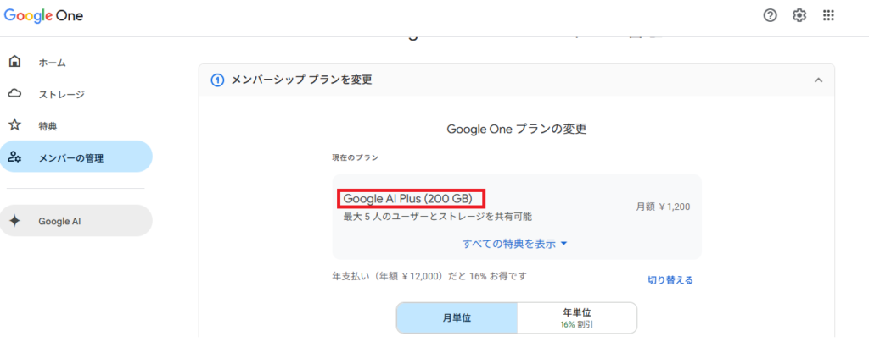Click the storage cloud icon
Image resolution: width=869 pixels, height=353 pixels.
[14, 93]
